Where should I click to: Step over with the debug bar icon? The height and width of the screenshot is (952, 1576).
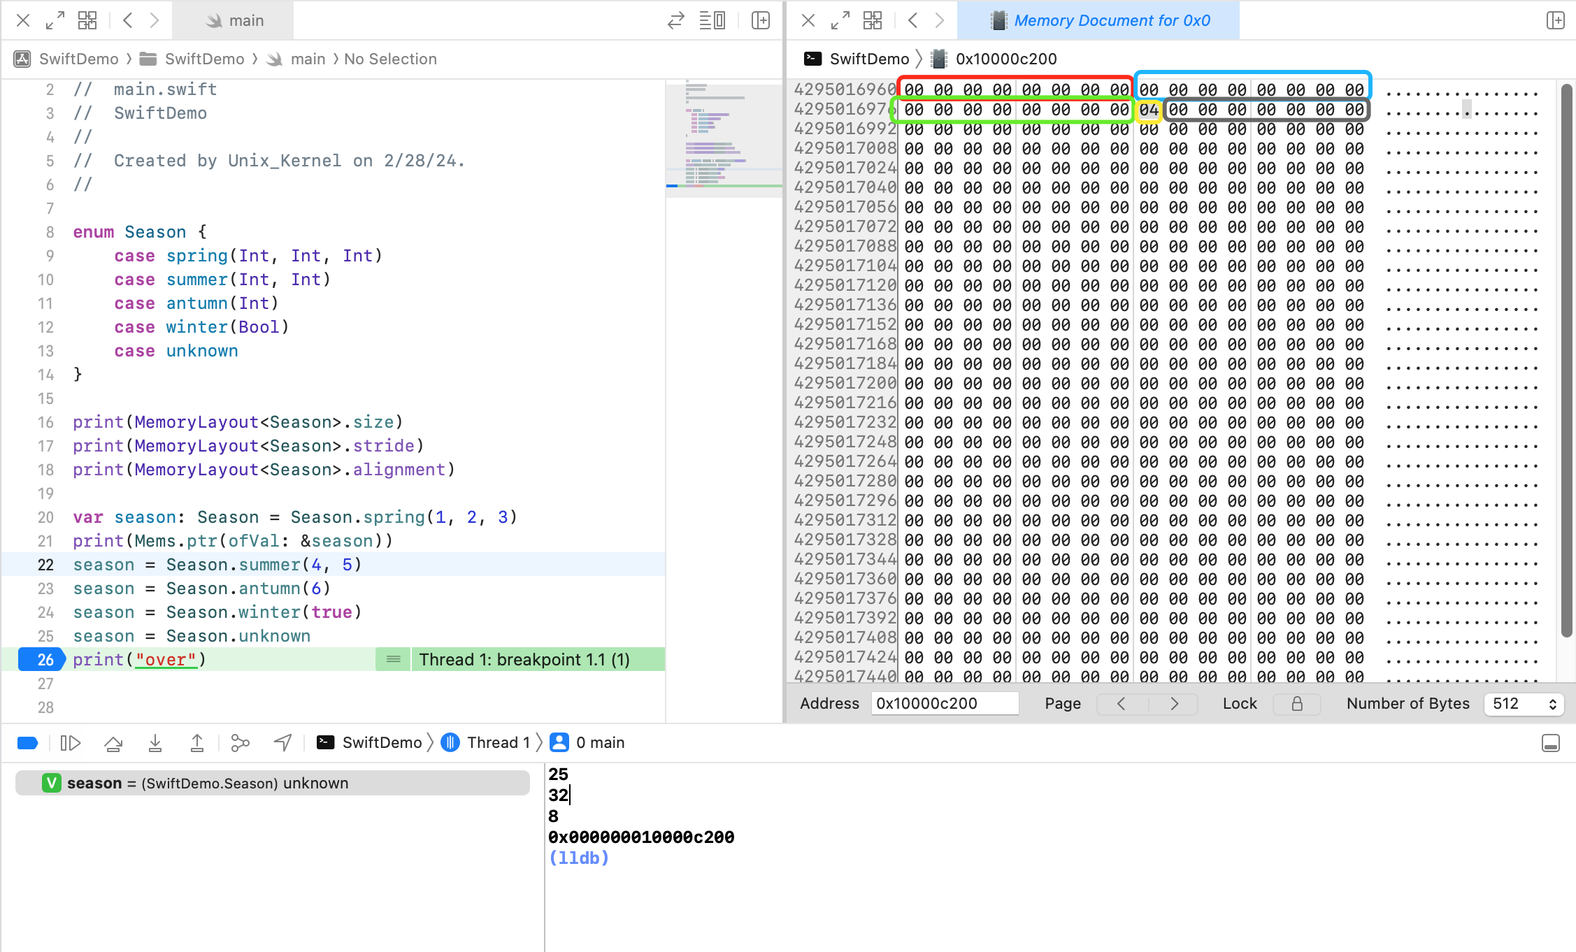pyautogui.click(x=113, y=743)
